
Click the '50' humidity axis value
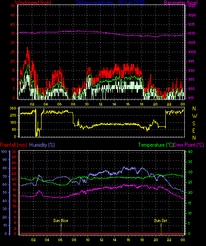coord(5,192)
